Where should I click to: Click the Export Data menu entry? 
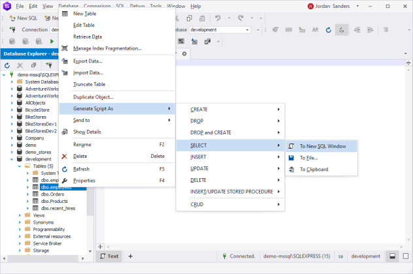pos(88,61)
